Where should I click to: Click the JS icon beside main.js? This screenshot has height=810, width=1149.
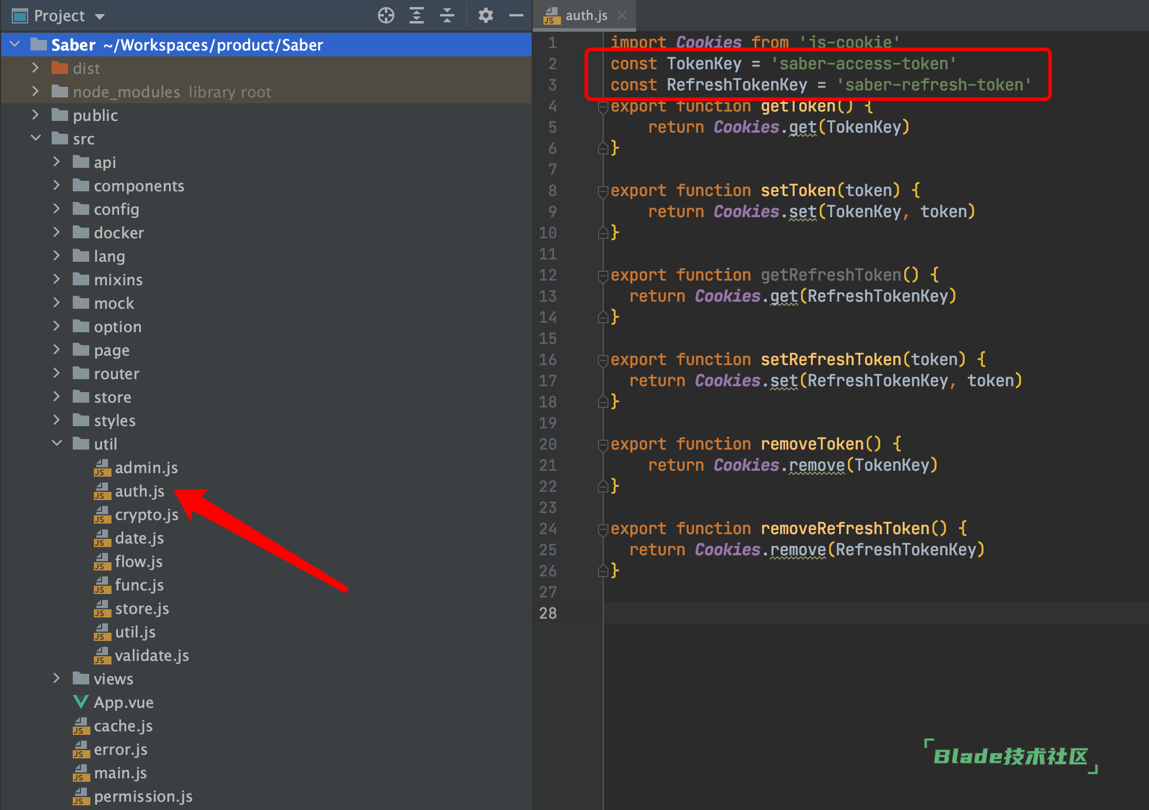[x=81, y=773]
